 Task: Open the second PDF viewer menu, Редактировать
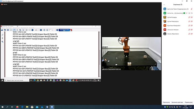tap(9, 28)
